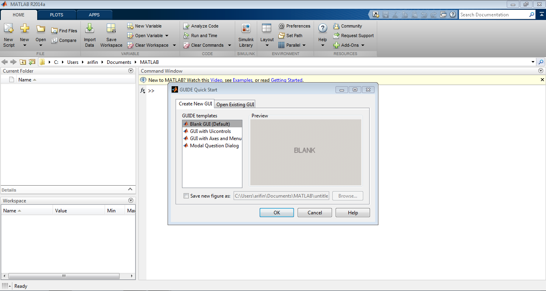Select Modal Question Dialog template

tap(212, 146)
